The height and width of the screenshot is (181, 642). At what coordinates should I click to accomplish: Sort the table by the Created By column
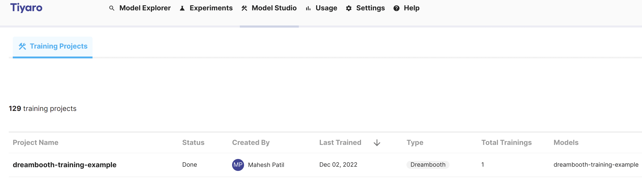(251, 143)
